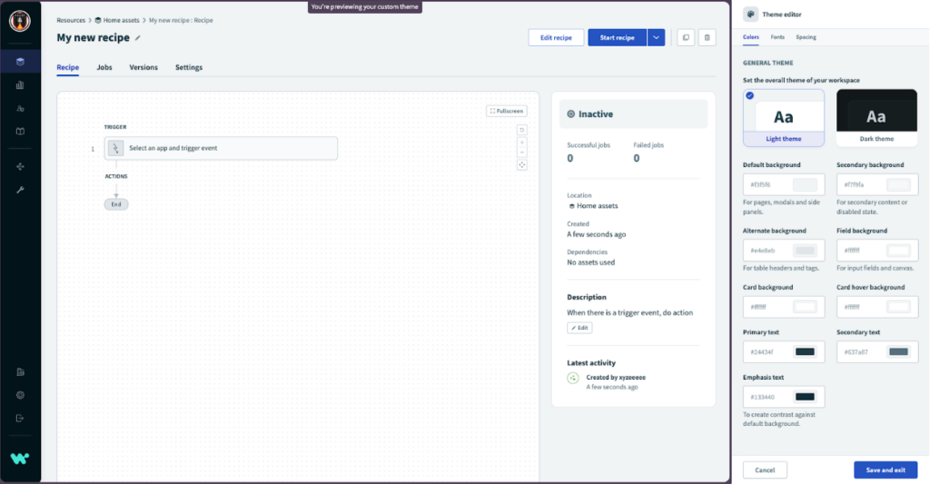930x484 pixels.
Task: Open Default background color swatch
Action: click(805, 184)
